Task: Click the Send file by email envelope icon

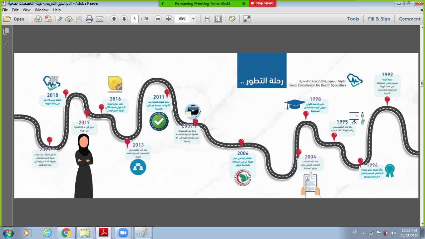Action: tap(100, 19)
